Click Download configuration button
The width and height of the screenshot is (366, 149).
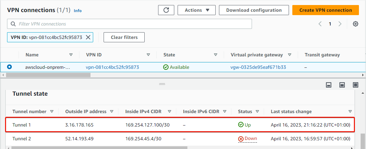(254, 10)
